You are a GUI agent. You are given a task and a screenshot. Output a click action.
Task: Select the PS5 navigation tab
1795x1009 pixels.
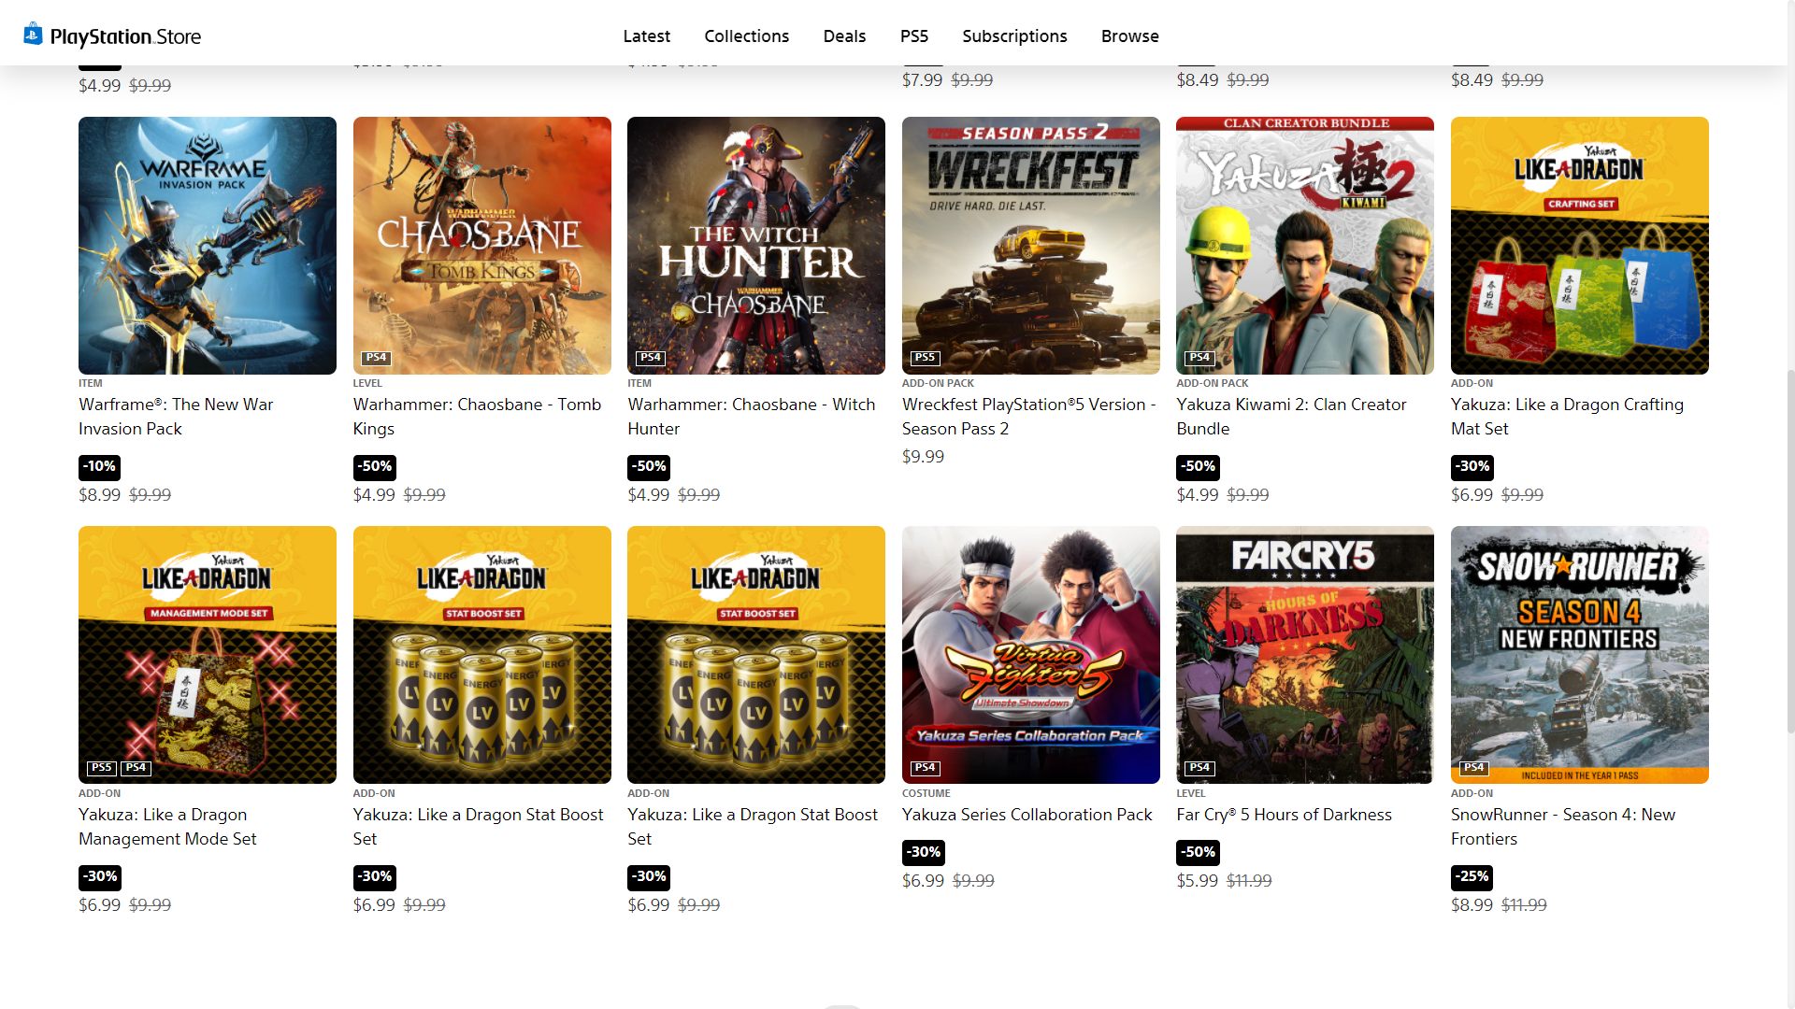point(913,36)
